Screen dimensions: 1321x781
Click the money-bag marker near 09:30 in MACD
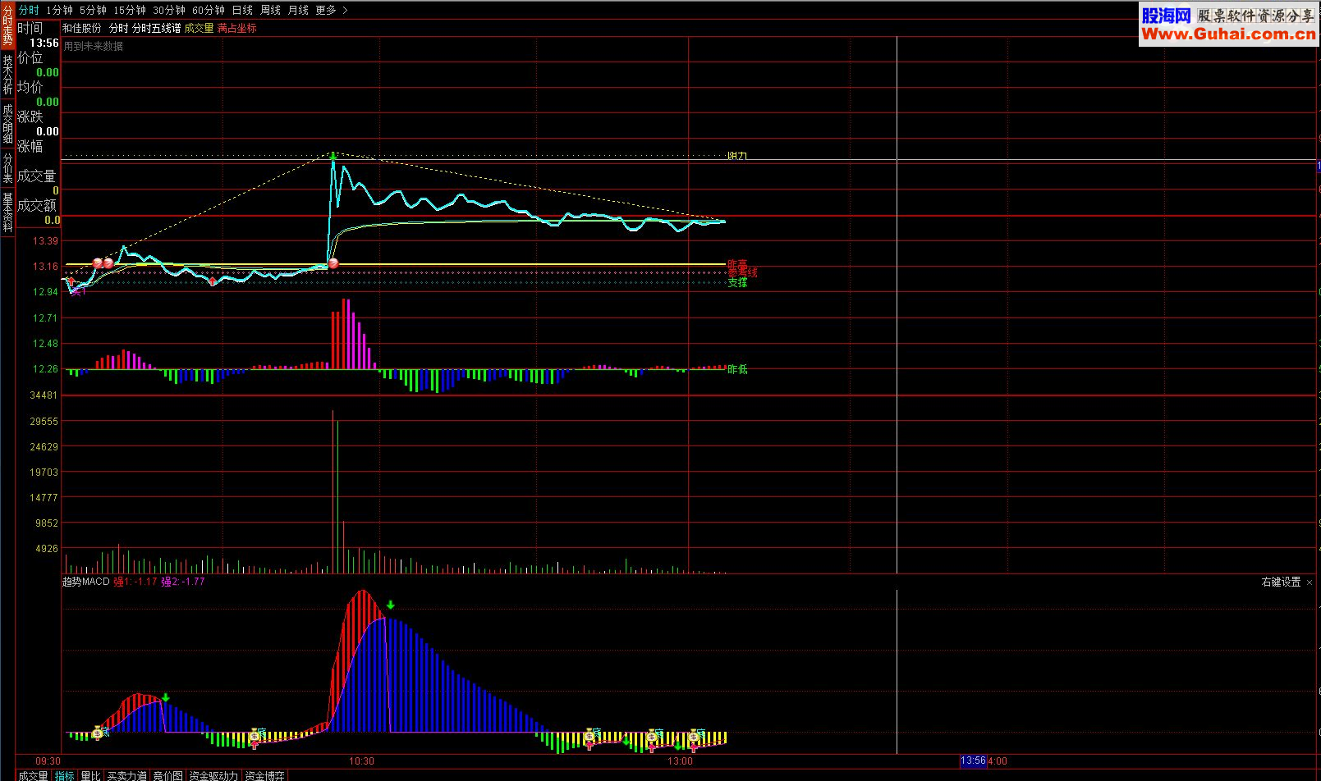(x=98, y=733)
